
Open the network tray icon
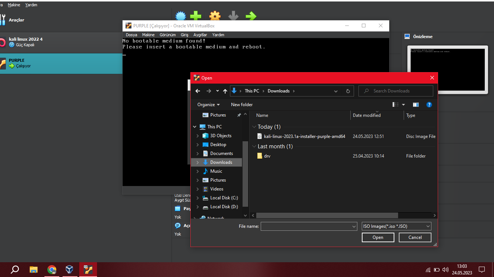click(x=428, y=270)
